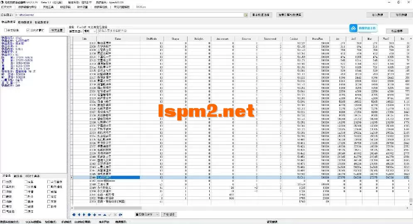Delete record with minus icon
Screen dimensions: 413x224
tap(100, 214)
